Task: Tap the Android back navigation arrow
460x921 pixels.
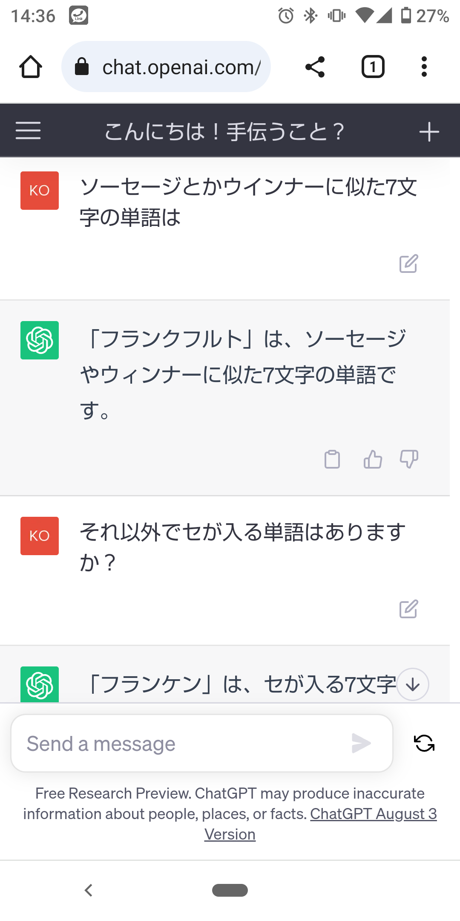Action: click(89, 890)
